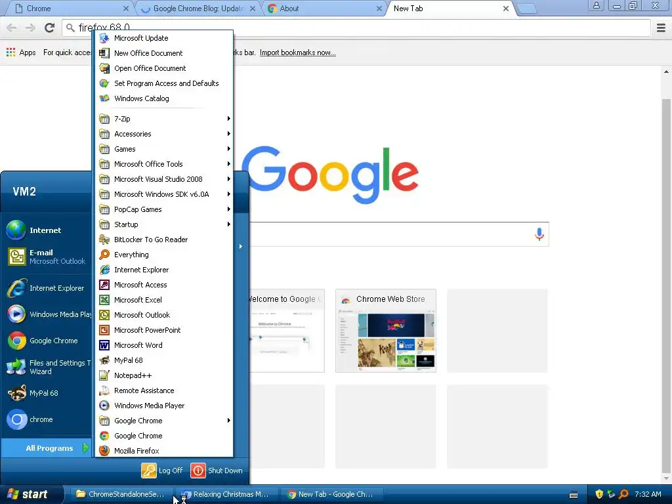Select New Tab - Google Chrome taskbar button
Viewport: 672px width, 504px height.
[x=331, y=495]
